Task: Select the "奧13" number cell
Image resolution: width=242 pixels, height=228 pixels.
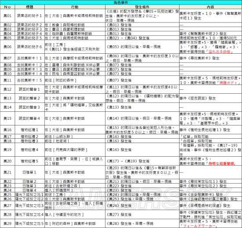Action: 7,98
